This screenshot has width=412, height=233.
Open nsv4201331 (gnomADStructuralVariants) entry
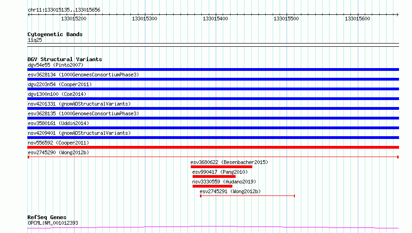point(79,104)
